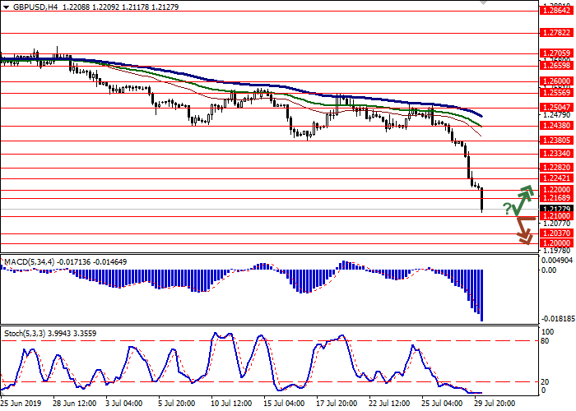The height and width of the screenshot is (411, 576).
Task: Select the GBPUSD,H4 chart title text
Action: [25, 6]
